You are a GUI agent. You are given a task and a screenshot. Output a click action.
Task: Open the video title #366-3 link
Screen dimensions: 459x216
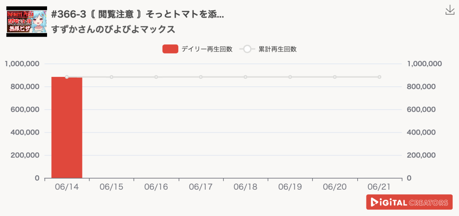click(138, 15)
